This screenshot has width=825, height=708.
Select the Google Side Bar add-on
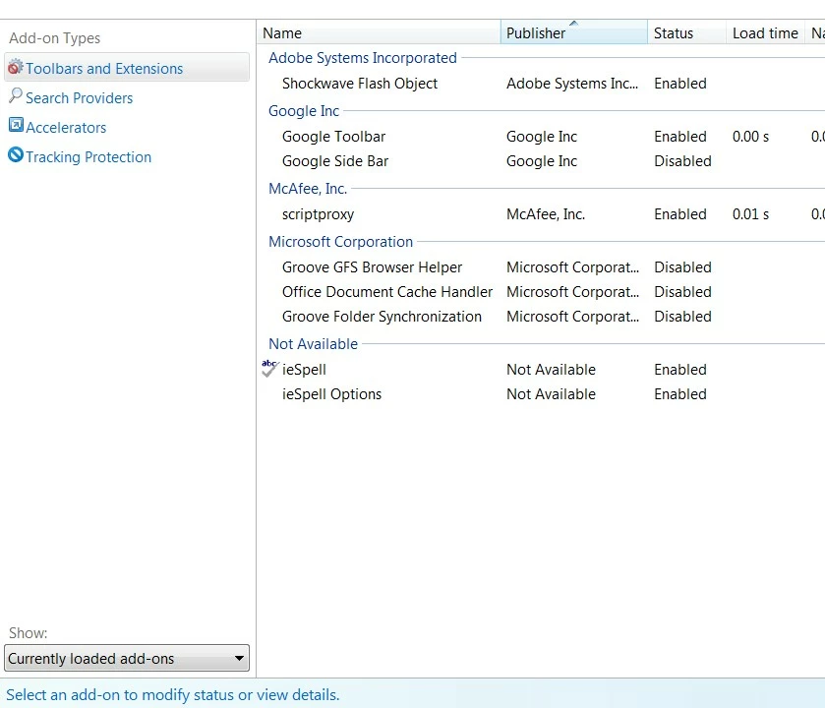[334, 161]
